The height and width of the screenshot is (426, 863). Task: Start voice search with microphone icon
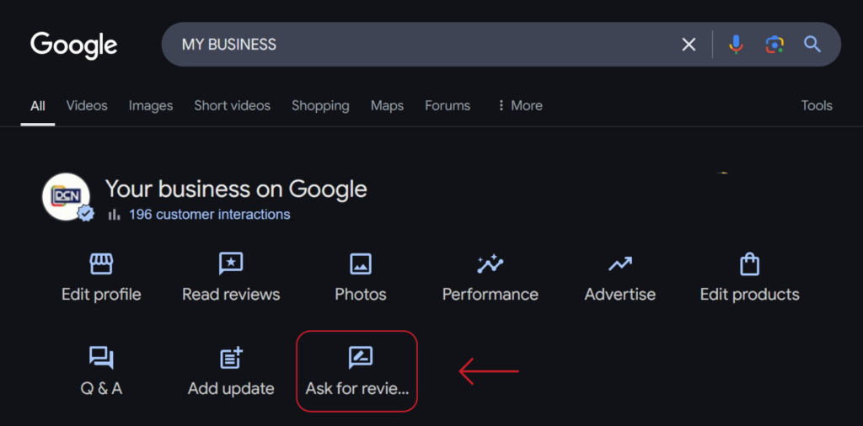(736, 45)
